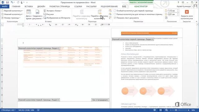199x112 pixels.
Task: Click the orange banner on right page
Action: [149, 33]
